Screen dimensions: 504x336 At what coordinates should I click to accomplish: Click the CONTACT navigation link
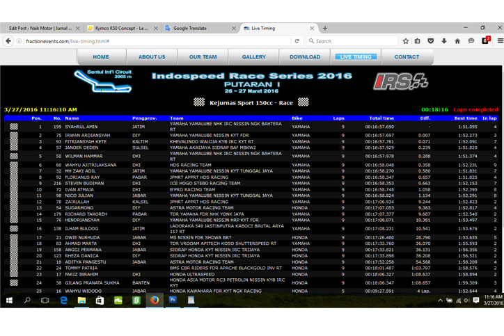(407, 57)
